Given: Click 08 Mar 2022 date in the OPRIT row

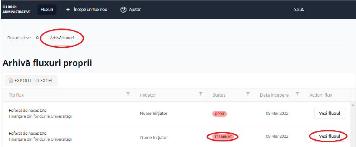Looking at the screenshot, I should pyautogui.click(x=277, y=113).
